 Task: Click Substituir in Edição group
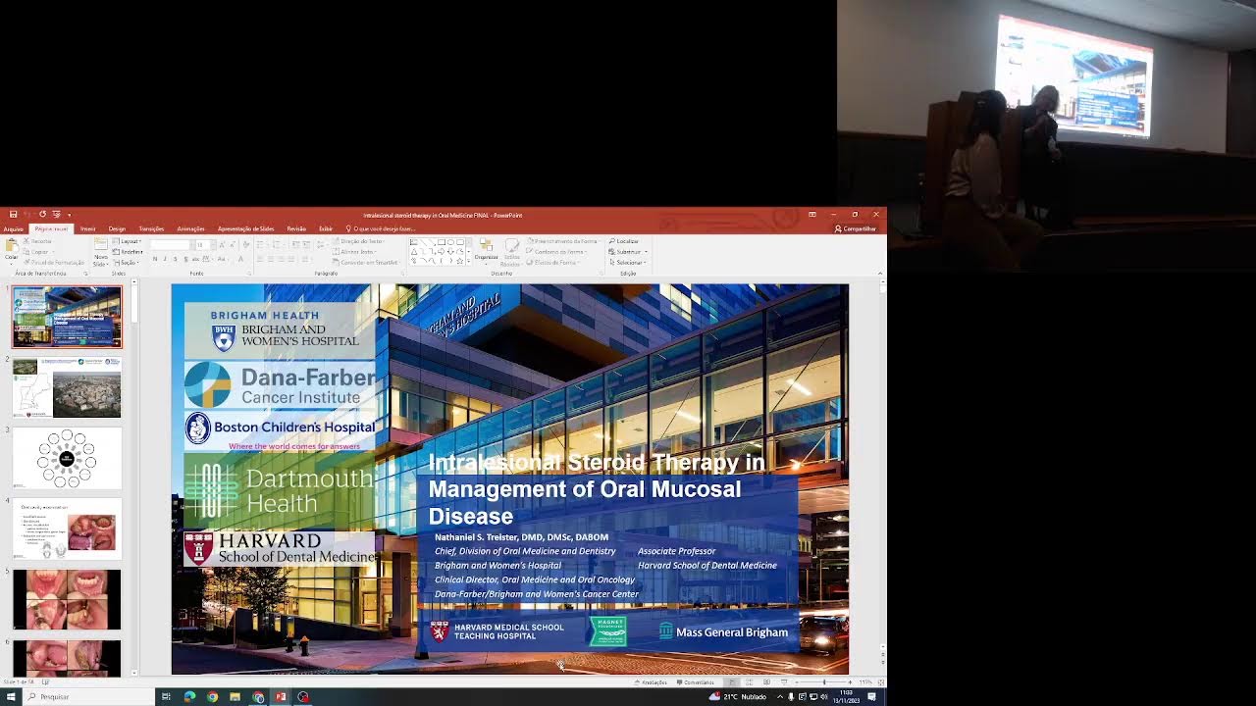pos(628,252)
